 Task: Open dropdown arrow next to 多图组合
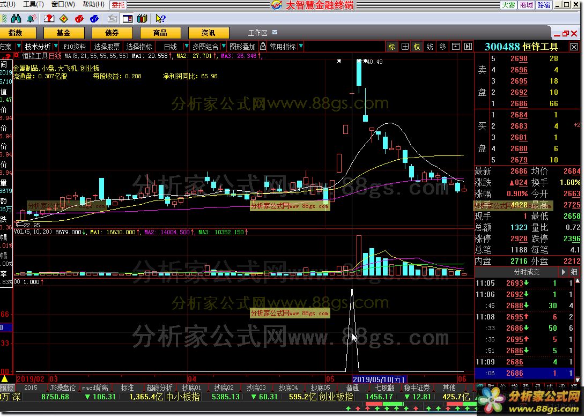[x=224, y=46]
